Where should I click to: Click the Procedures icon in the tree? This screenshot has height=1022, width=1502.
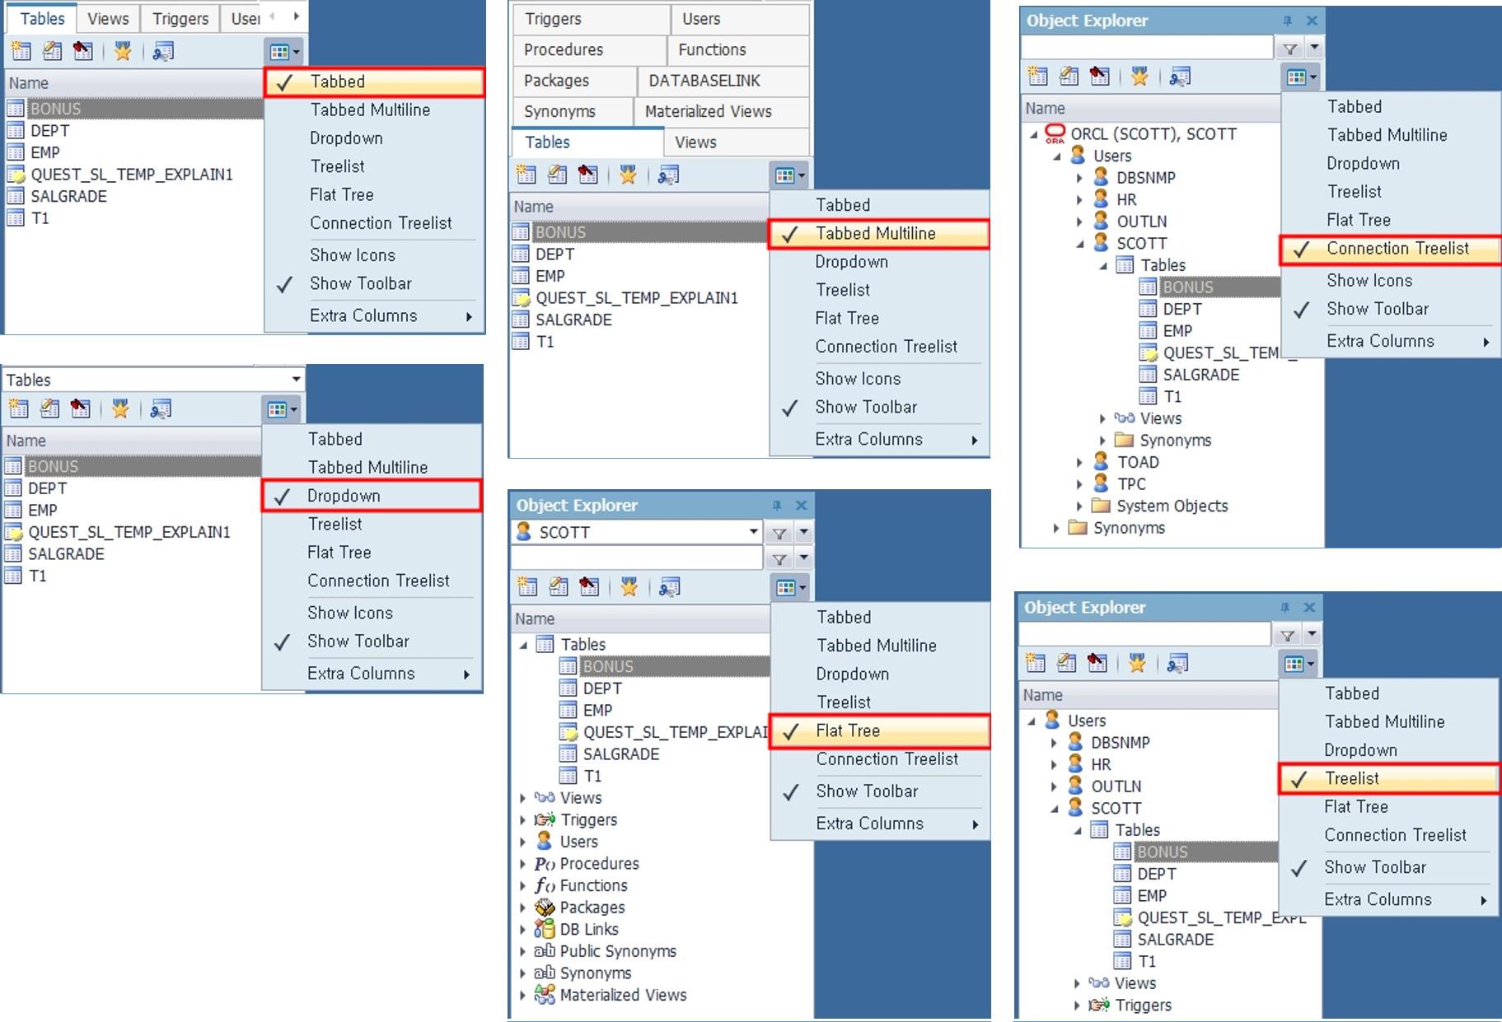544,864
